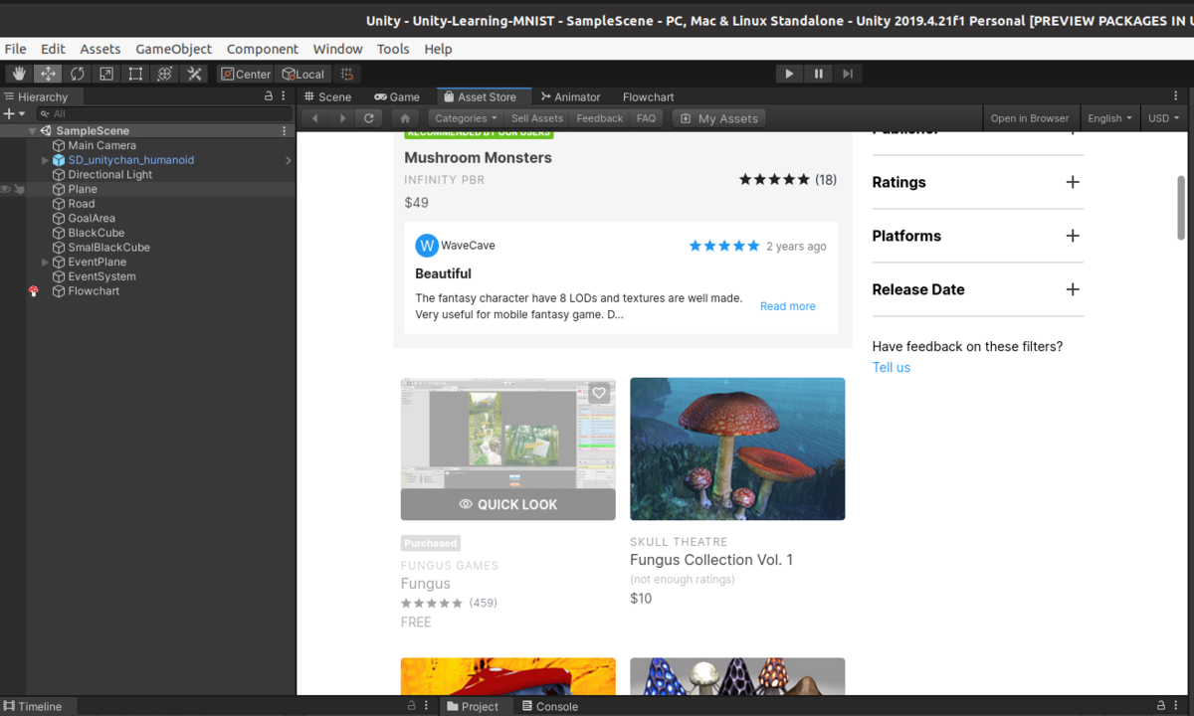Expand EventPlane children

click(45, 263)
